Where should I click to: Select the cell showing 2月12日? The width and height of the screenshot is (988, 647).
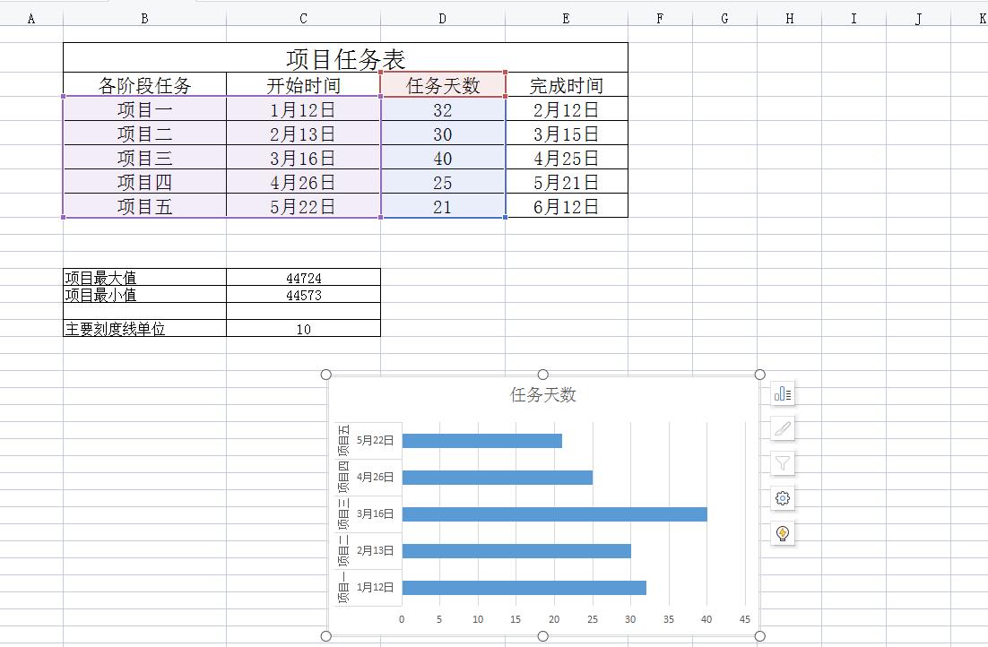point(566,109)
